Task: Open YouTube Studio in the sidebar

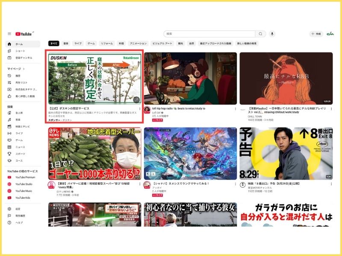Action: [23, 184]
